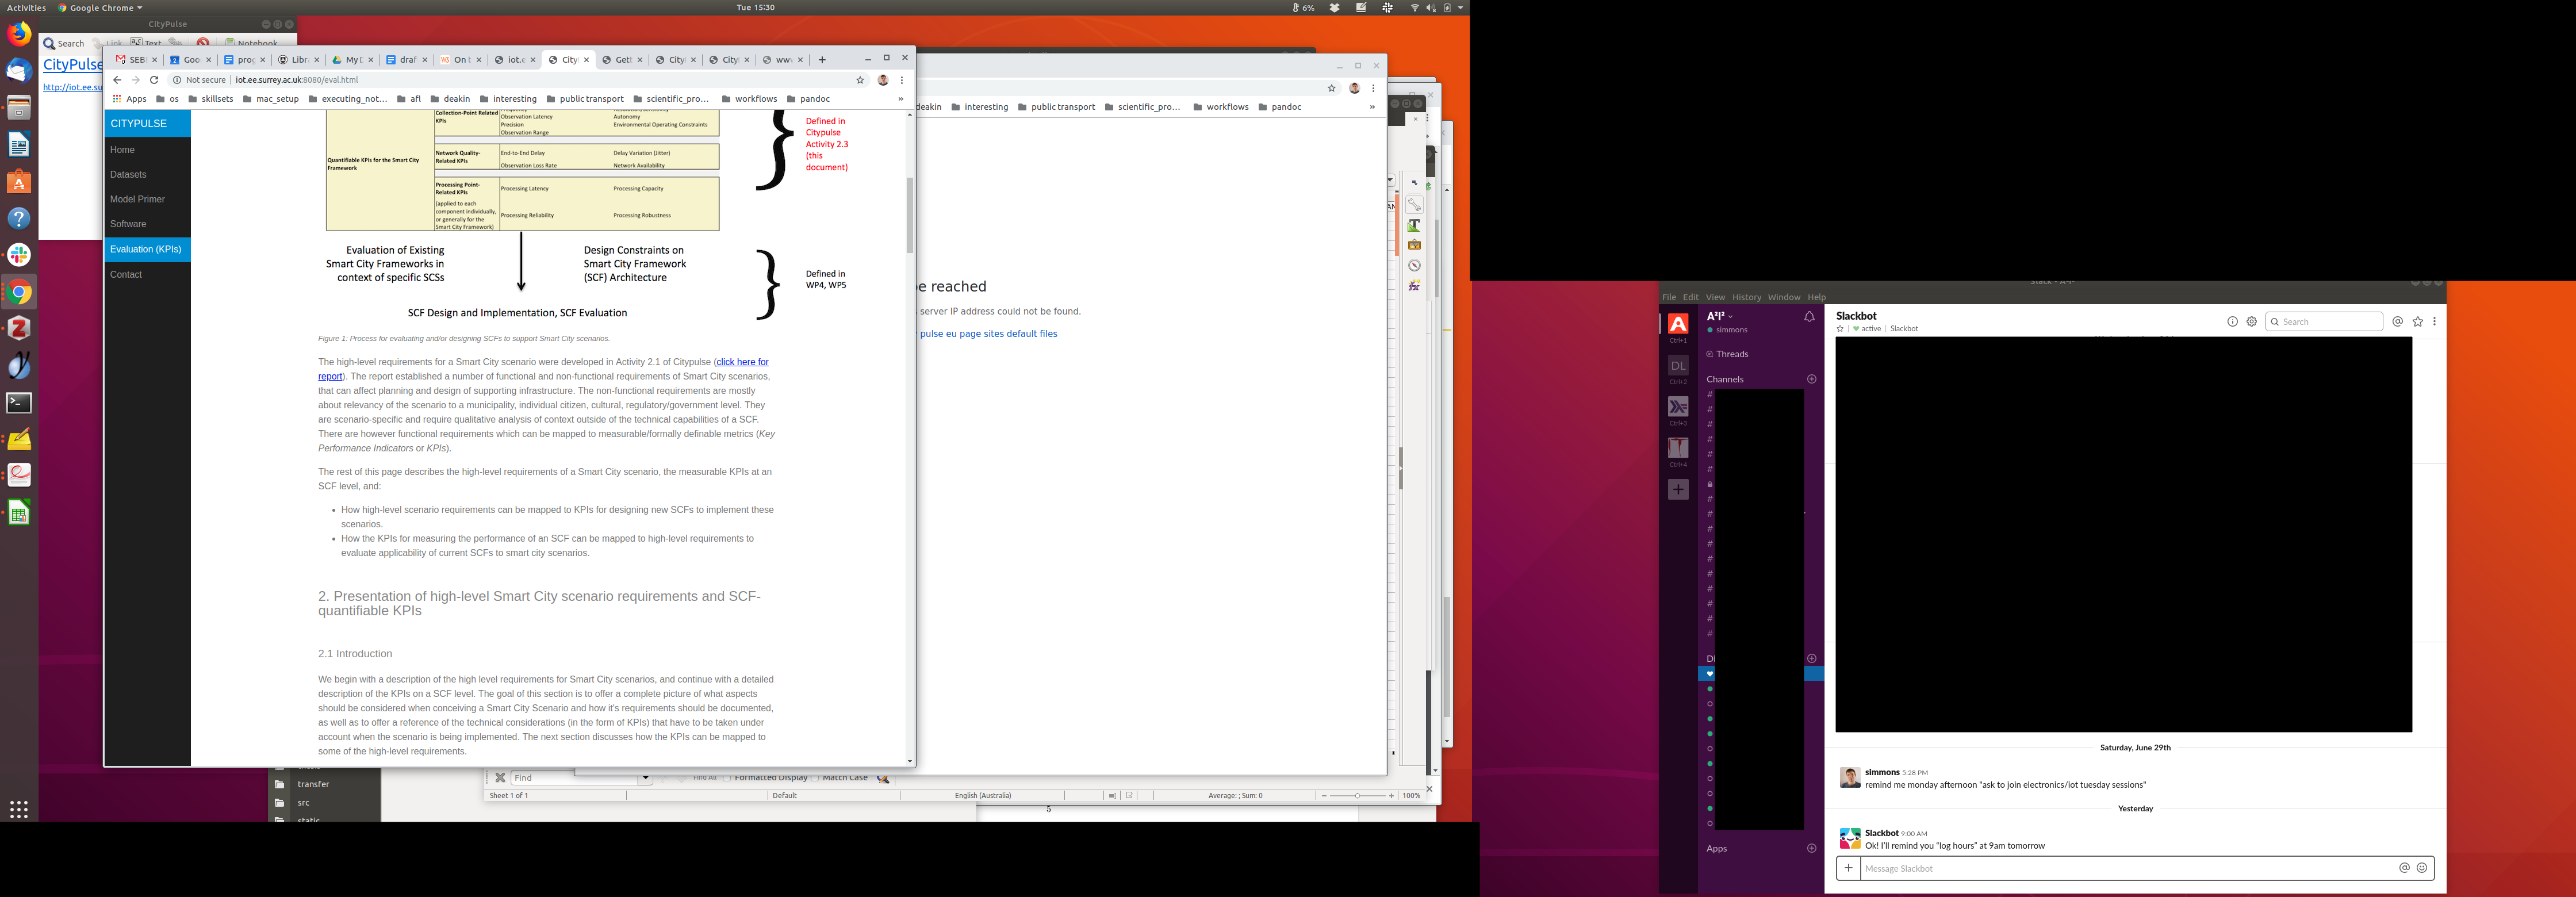The image size is (2576, 897).
Task: Launch Firefox from the Ubuntu dock
Action: tap(19, 34)
